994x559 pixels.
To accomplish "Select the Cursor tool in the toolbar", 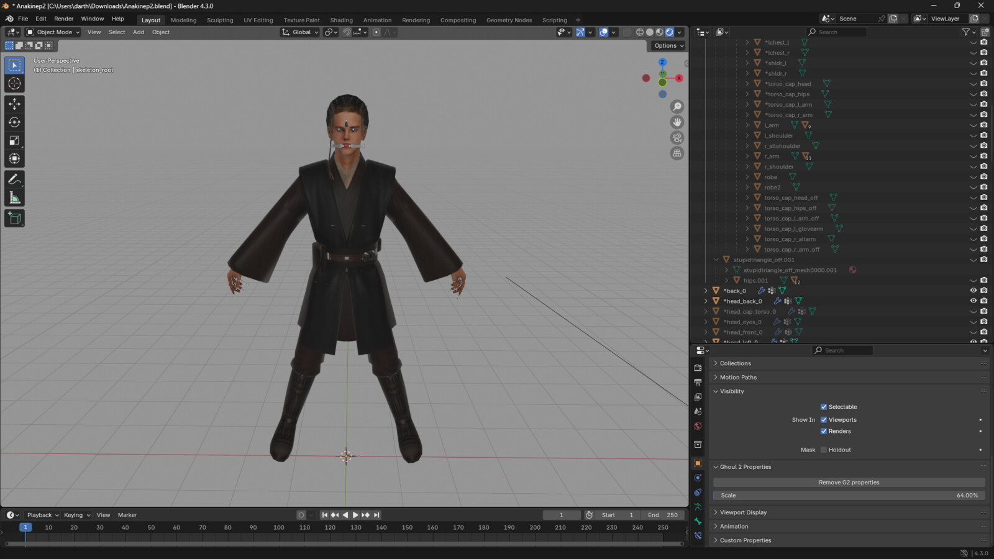I will [x=14, y=84].
